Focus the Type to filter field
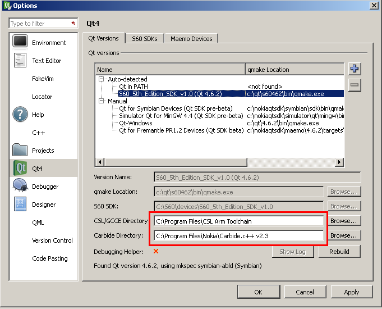 [43, 24]
